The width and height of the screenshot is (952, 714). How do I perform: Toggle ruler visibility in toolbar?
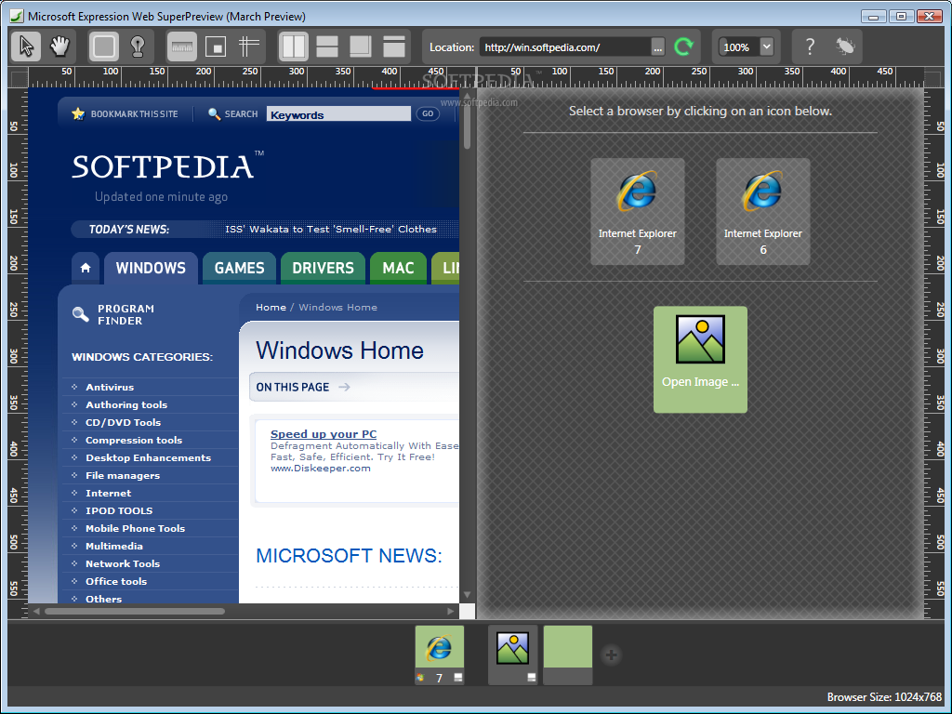(x=182, y=46)
